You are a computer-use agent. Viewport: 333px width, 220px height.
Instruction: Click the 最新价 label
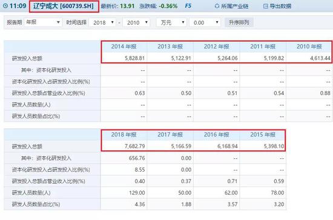coord(110,6)
